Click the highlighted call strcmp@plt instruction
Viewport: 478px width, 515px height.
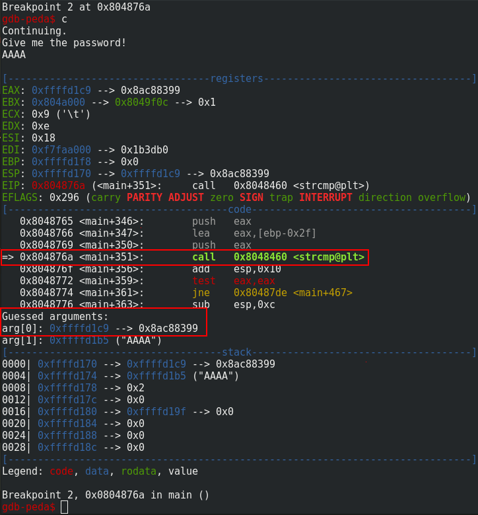tap(278, 257)
